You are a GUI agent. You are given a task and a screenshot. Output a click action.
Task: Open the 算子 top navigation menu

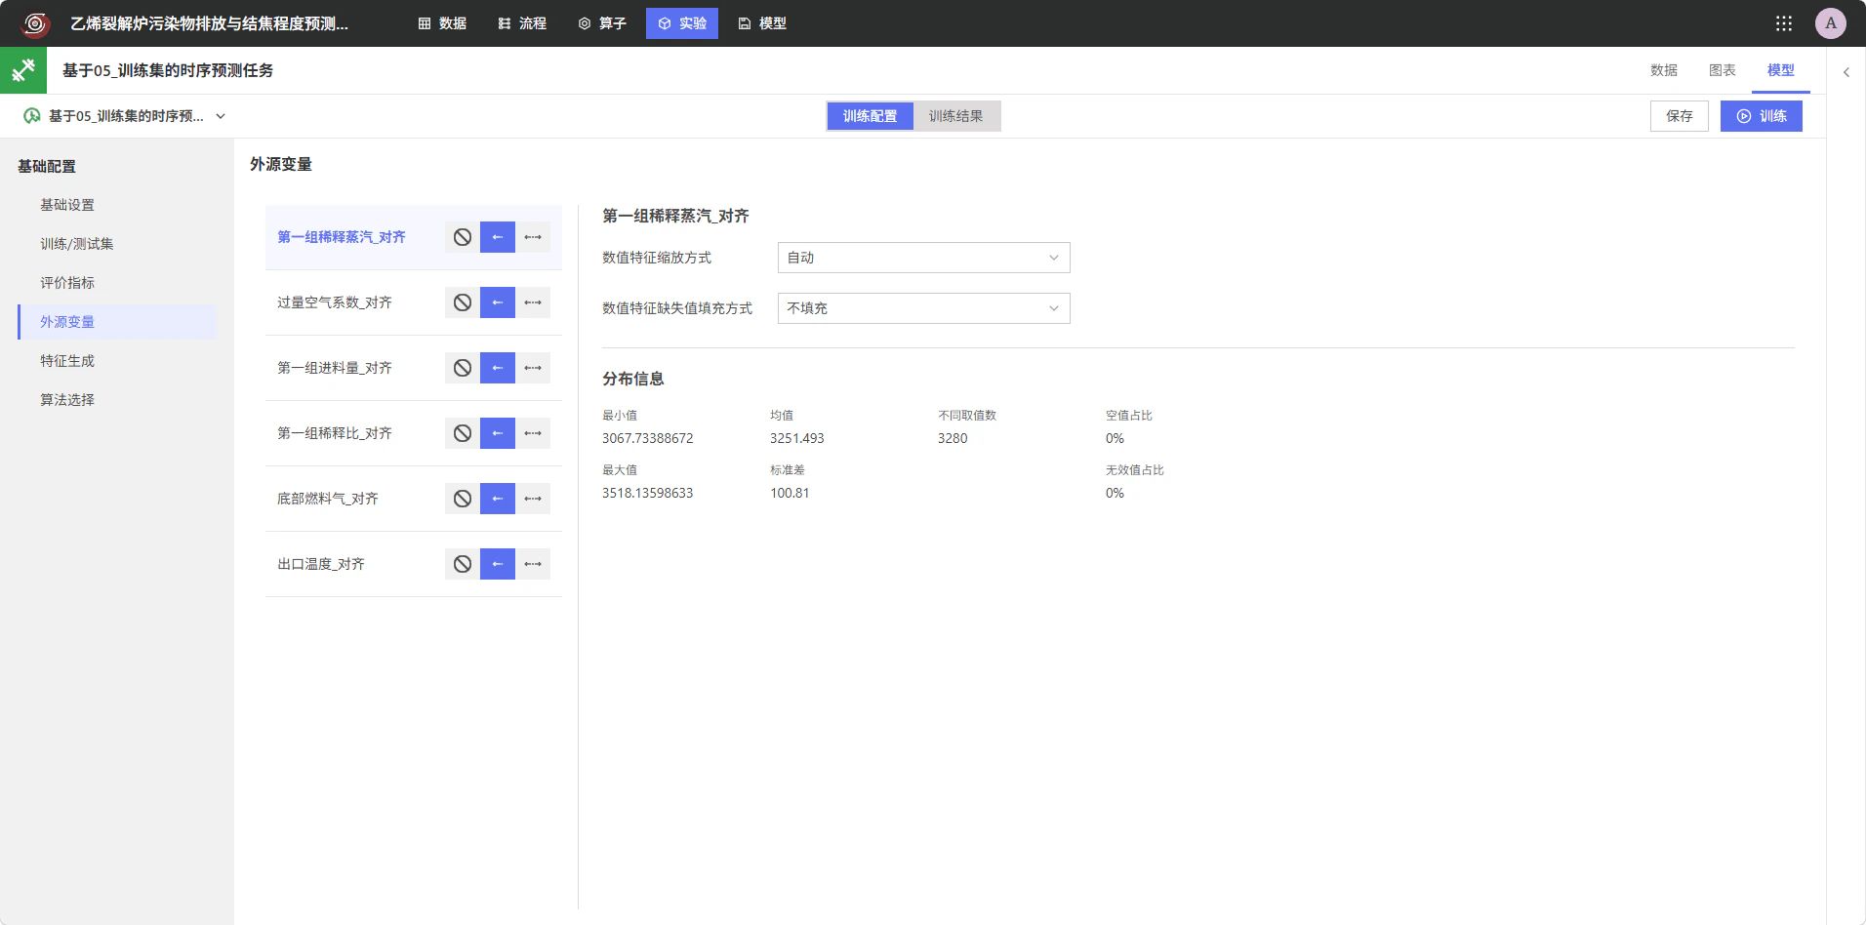(602, 23)
